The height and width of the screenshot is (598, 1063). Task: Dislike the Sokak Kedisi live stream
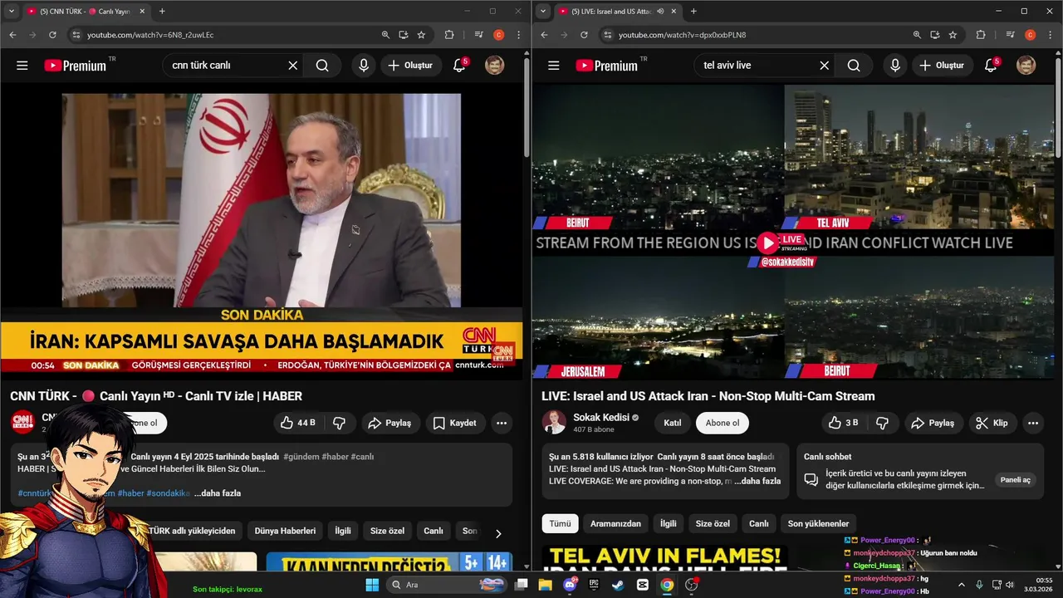pyautogui.click(x=882, y=423)
